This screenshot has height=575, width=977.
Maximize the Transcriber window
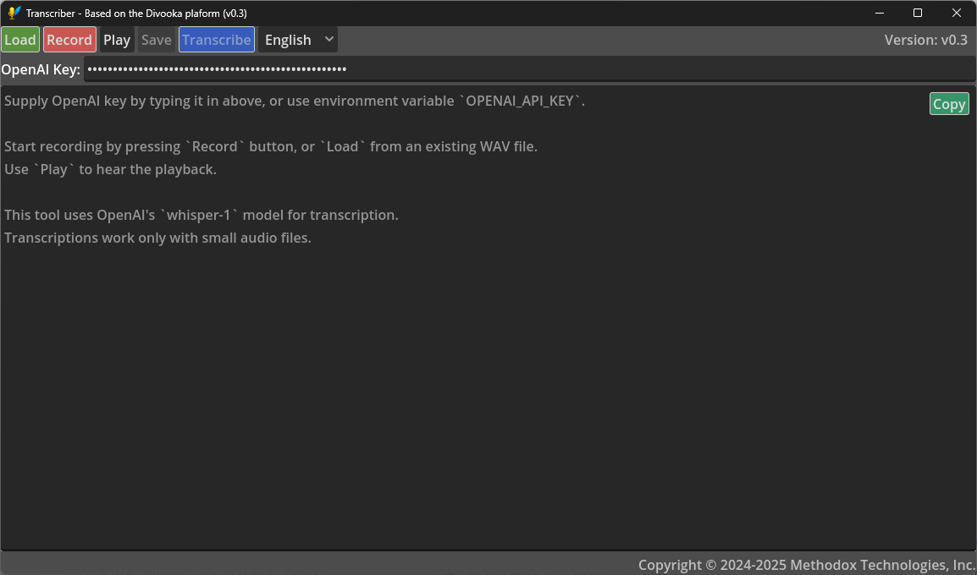click(918, 13)
